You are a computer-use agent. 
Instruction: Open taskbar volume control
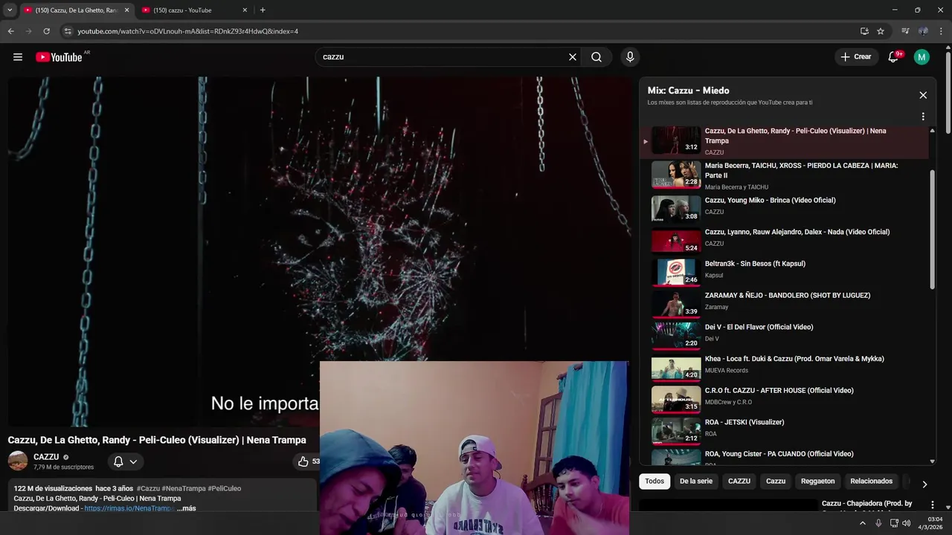coord(907,523)
